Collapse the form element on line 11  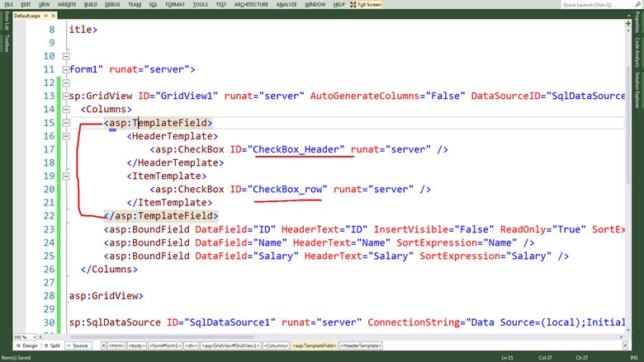pos(66,70)
